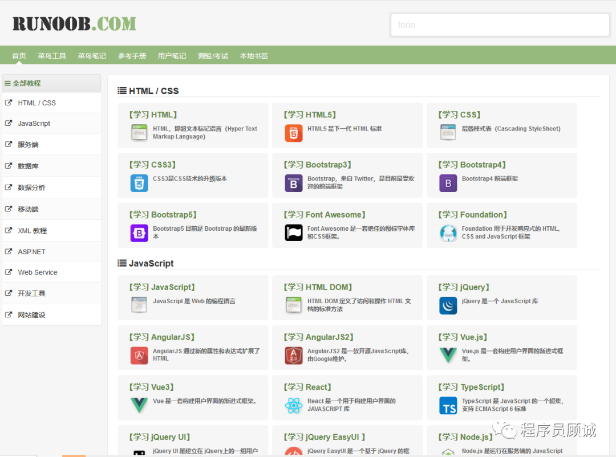Click the HTML DOM file icon
The width and height of the screenshot is (616, 457).
click(x=294, y=305)
